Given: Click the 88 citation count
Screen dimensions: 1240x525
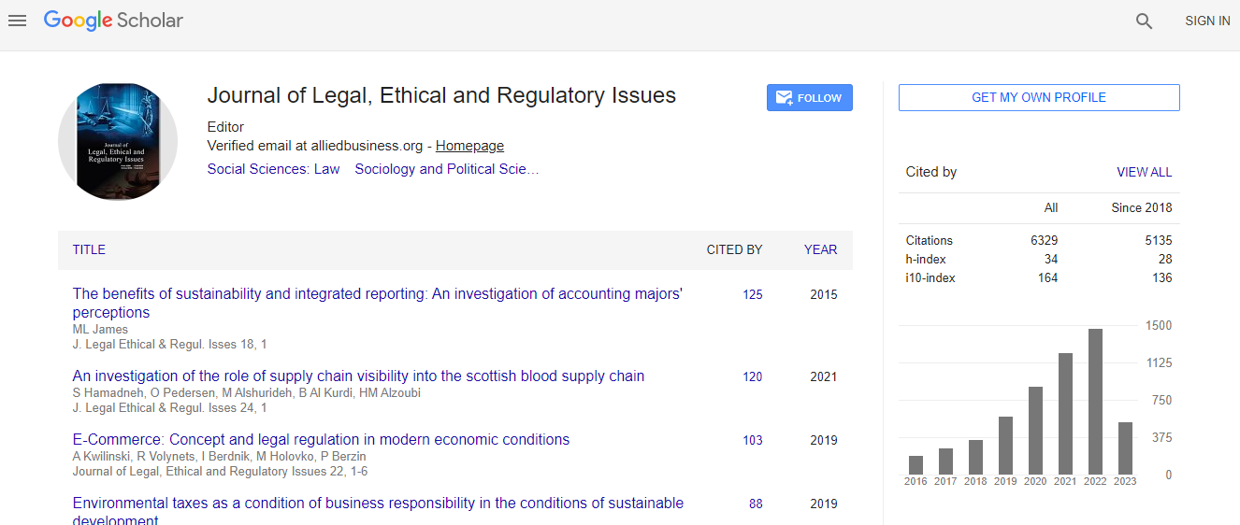Looking at the screenshot, I should [756, 504].
